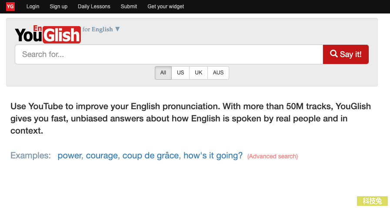Image resolution: width=390 pixels, height=208 pixels.
Task: Try the example word 'courage'
Action: [x=102, y=156]
